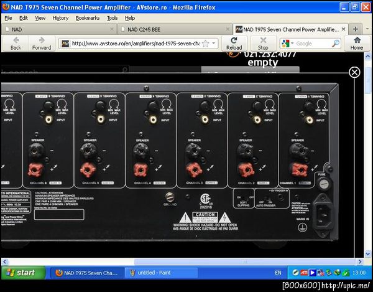
Task: Open the EN language bar indicator
Action: click(x=278, y=273)
